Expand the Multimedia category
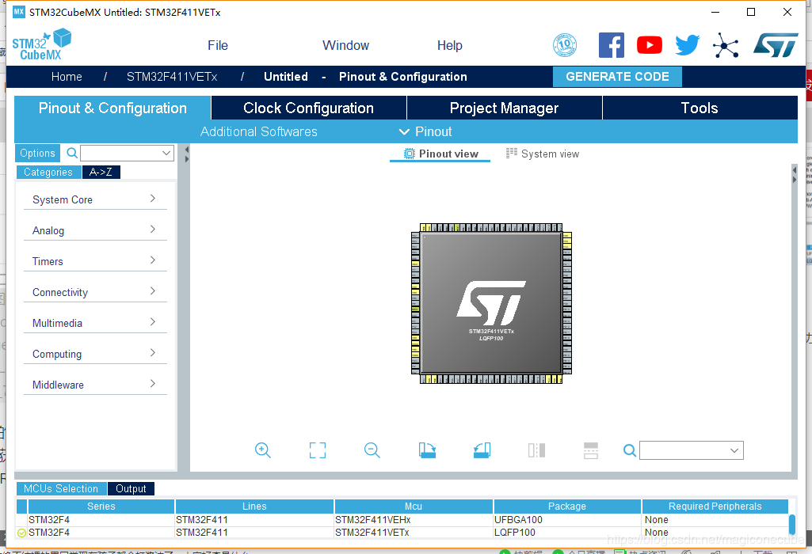 coord(95,323)
